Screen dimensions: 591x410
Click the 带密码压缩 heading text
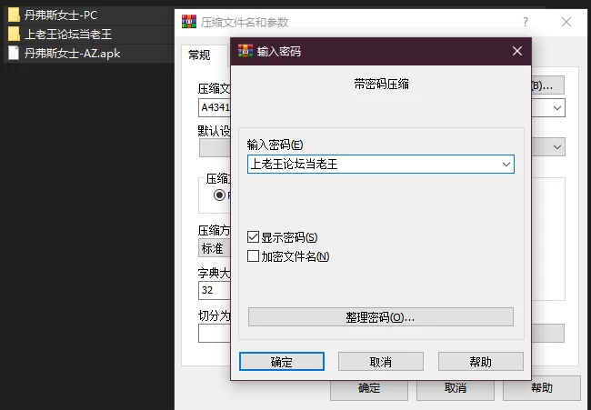[x=381, y=84]
